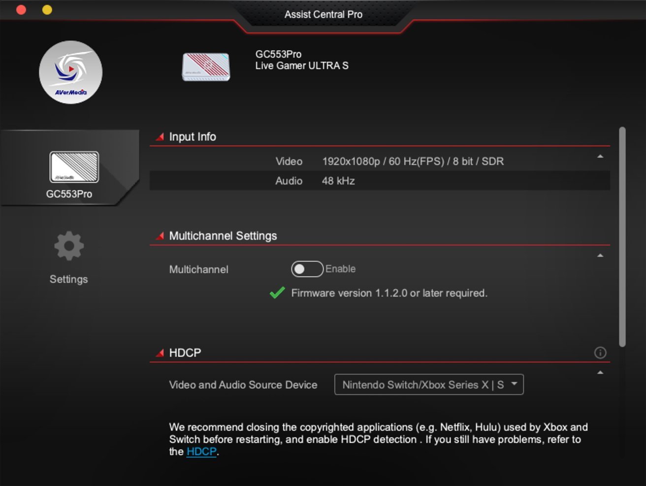
Task: Open the Settings gear in the sidebar
Action: pos(69,245)
